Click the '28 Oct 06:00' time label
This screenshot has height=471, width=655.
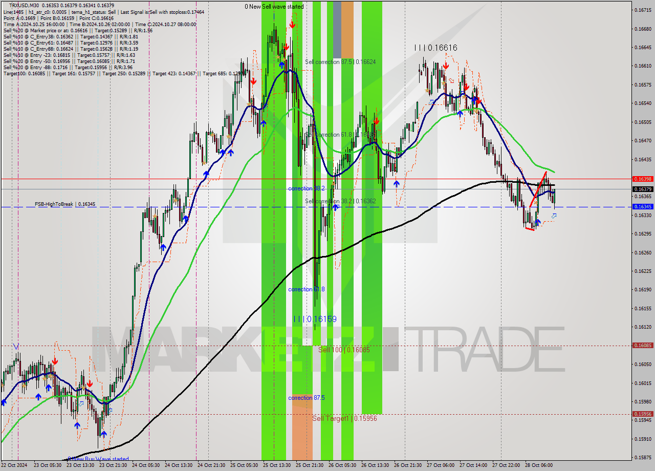point(539,465)
